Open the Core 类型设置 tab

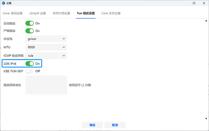tap(111, 13)
